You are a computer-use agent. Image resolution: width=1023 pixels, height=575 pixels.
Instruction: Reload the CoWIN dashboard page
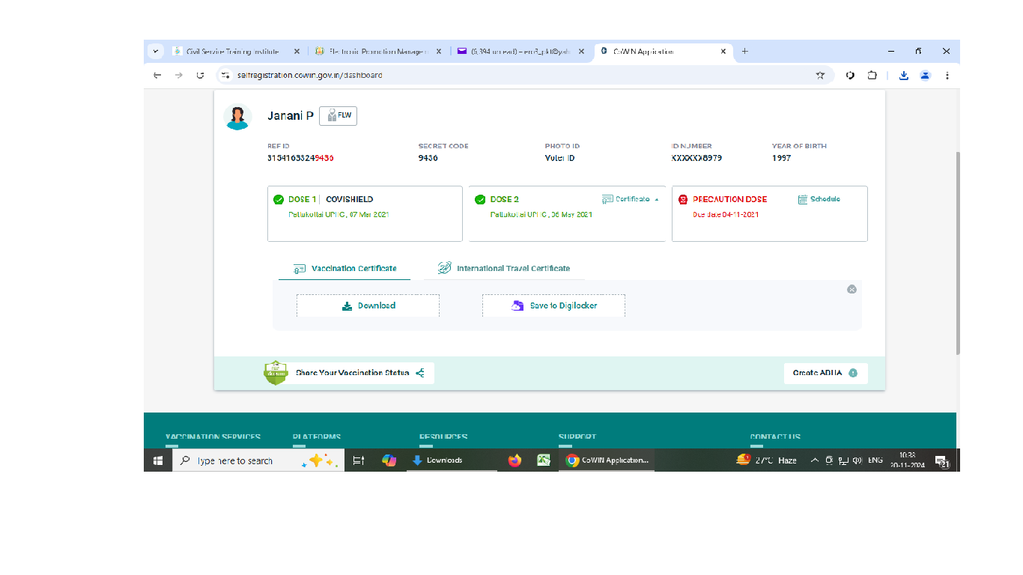(200, 75)
